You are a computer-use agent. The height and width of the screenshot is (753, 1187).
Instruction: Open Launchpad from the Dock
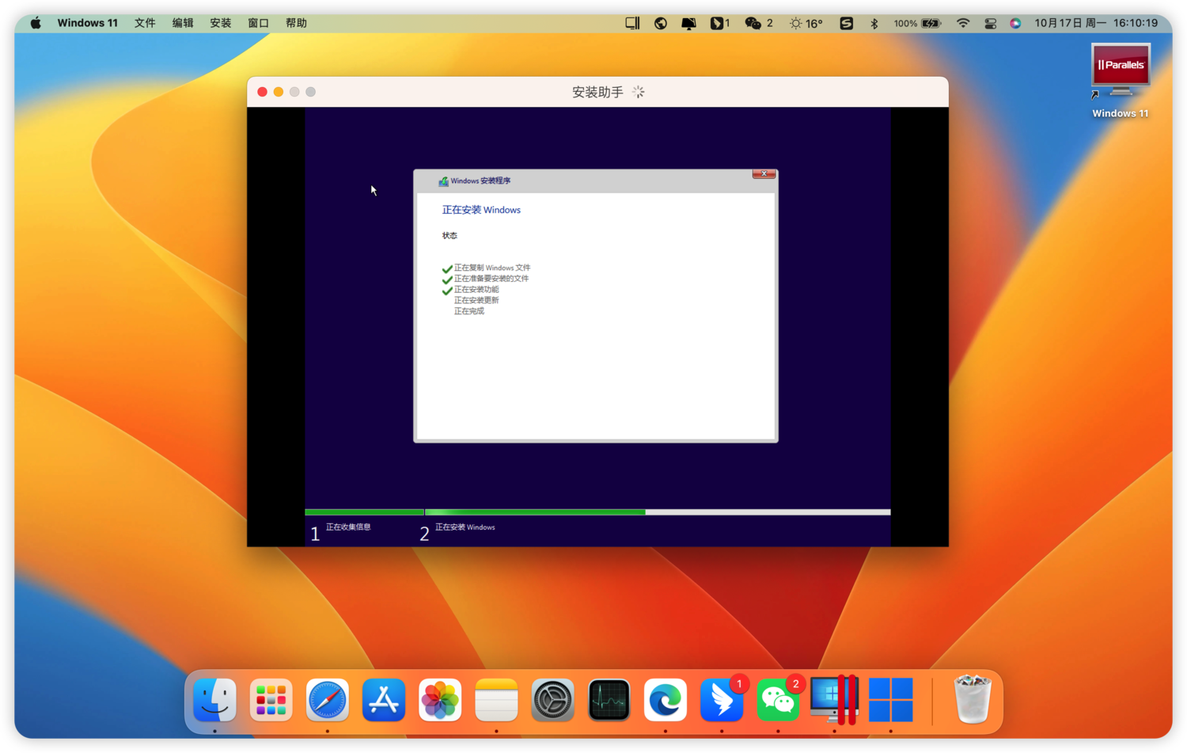(271, 700)
